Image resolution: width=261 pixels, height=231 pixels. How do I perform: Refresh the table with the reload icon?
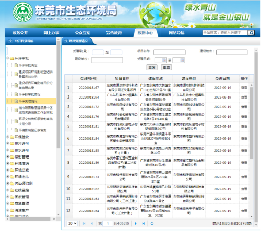(152, 223)
